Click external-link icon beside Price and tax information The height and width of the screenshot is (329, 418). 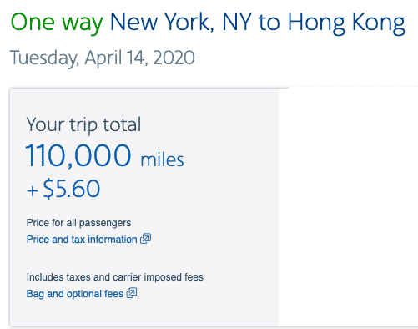tap(145, 239)
